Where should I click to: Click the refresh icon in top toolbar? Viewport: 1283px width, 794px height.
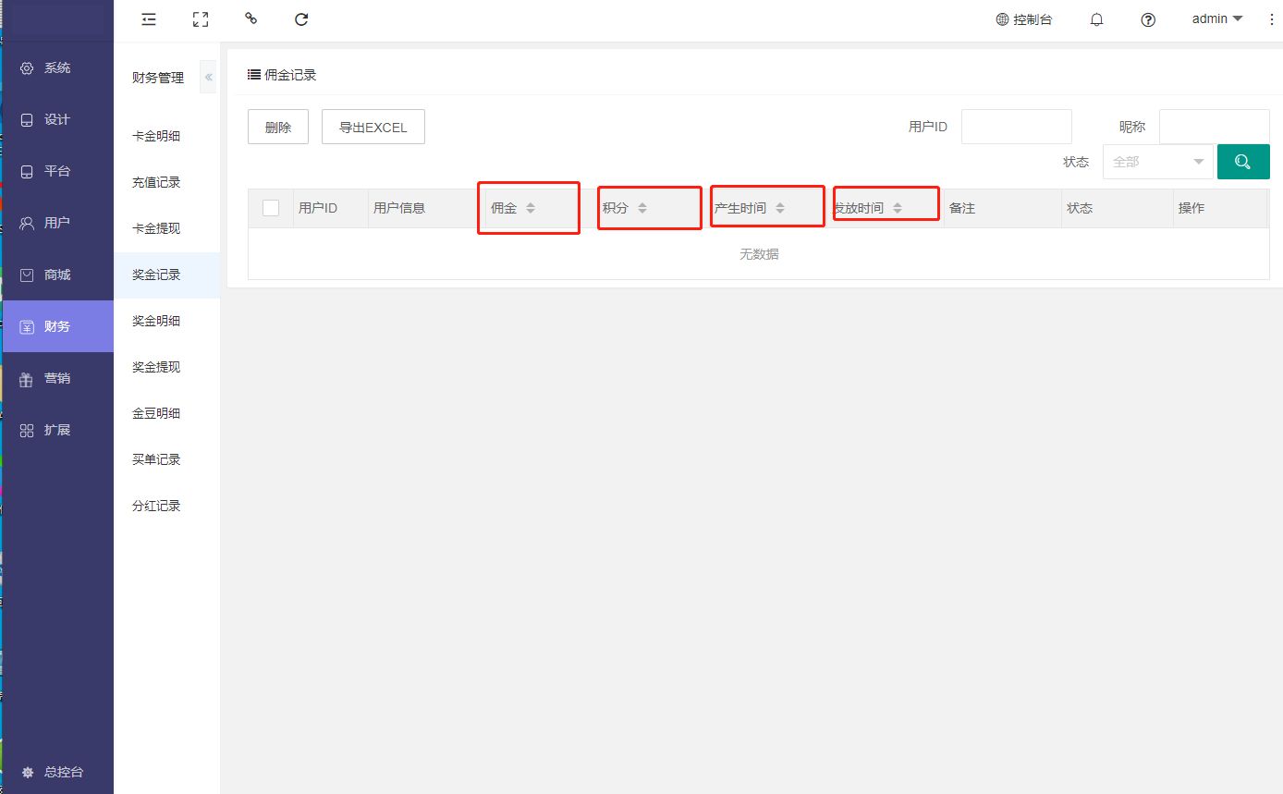(x=300, y=19)
